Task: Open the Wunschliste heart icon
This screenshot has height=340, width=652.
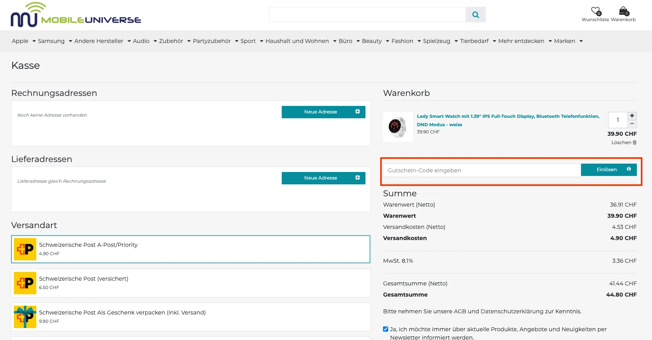Action: point(595,11)
